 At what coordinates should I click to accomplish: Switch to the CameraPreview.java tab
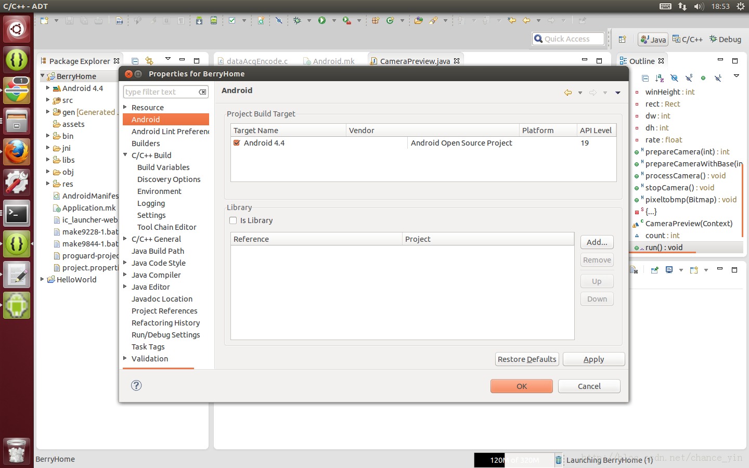tap(414, 61)
